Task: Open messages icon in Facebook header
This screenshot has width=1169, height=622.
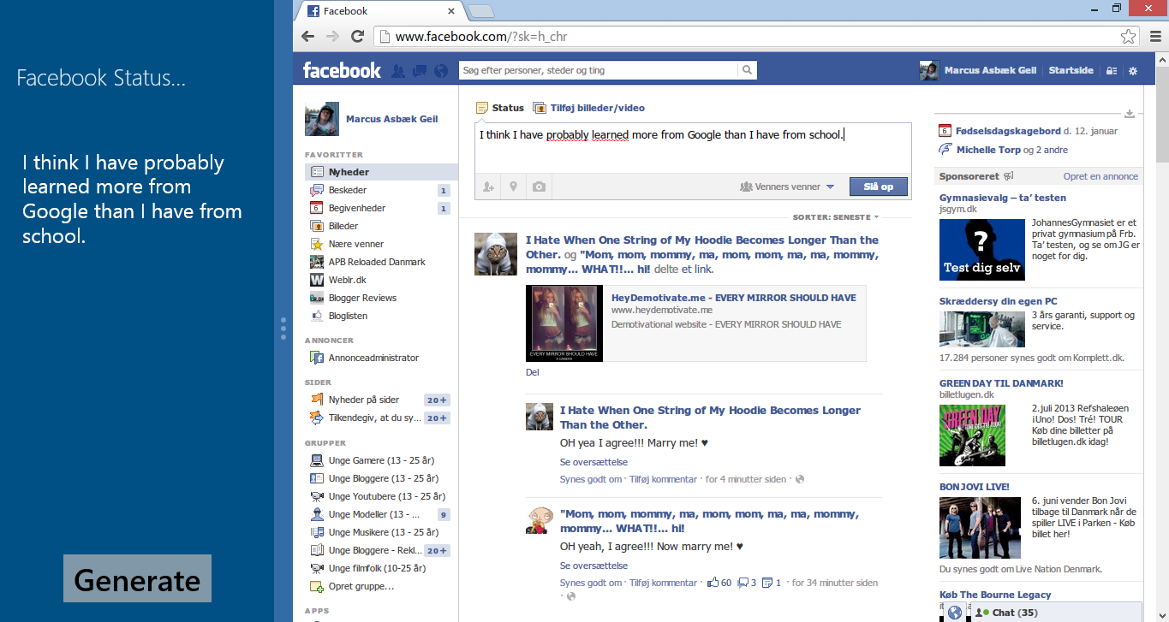Action: [420, 71]
